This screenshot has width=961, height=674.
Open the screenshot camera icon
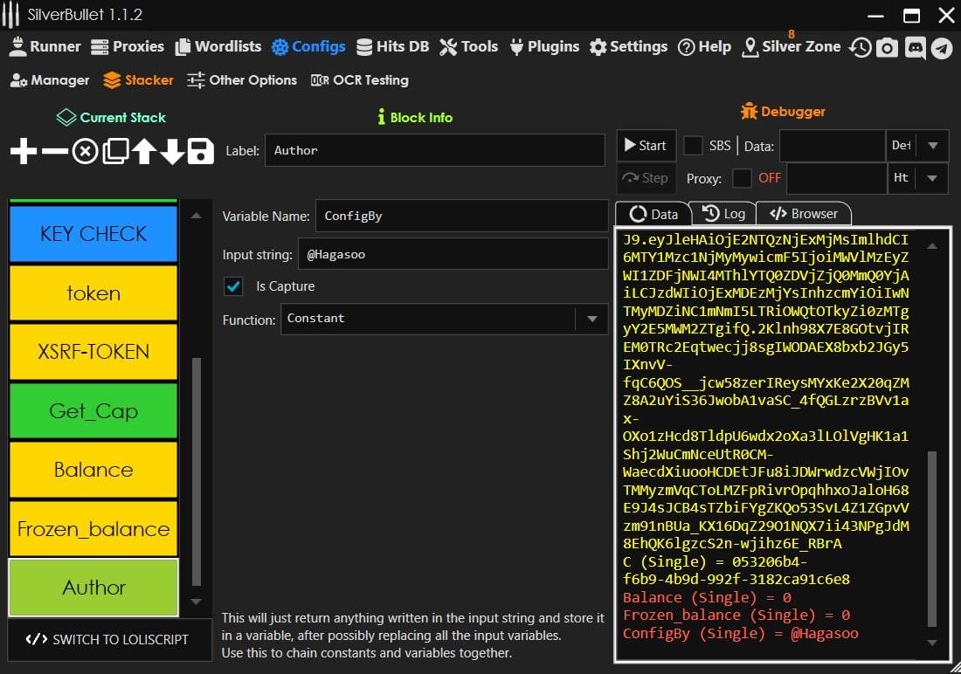(887, 47)
